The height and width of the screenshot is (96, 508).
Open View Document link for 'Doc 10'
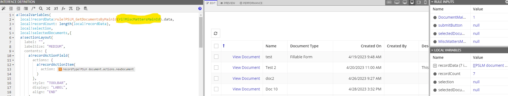[246, 89]
